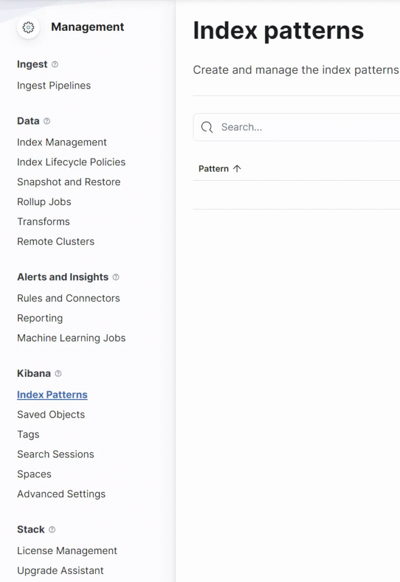Open the Ingest section help icon
The image size is (400, 582).
pyautogui.click(x=55, y=64)
